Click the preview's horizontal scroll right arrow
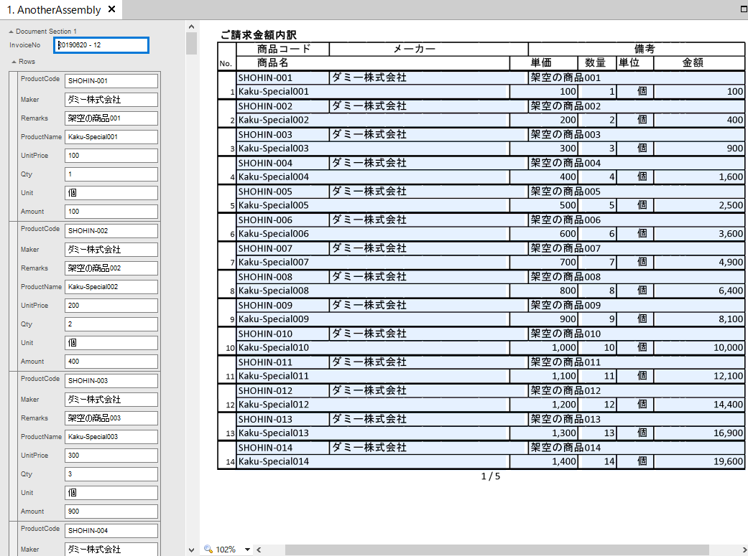This screenshot has width=748, height=556. click(x=744, y=550)
